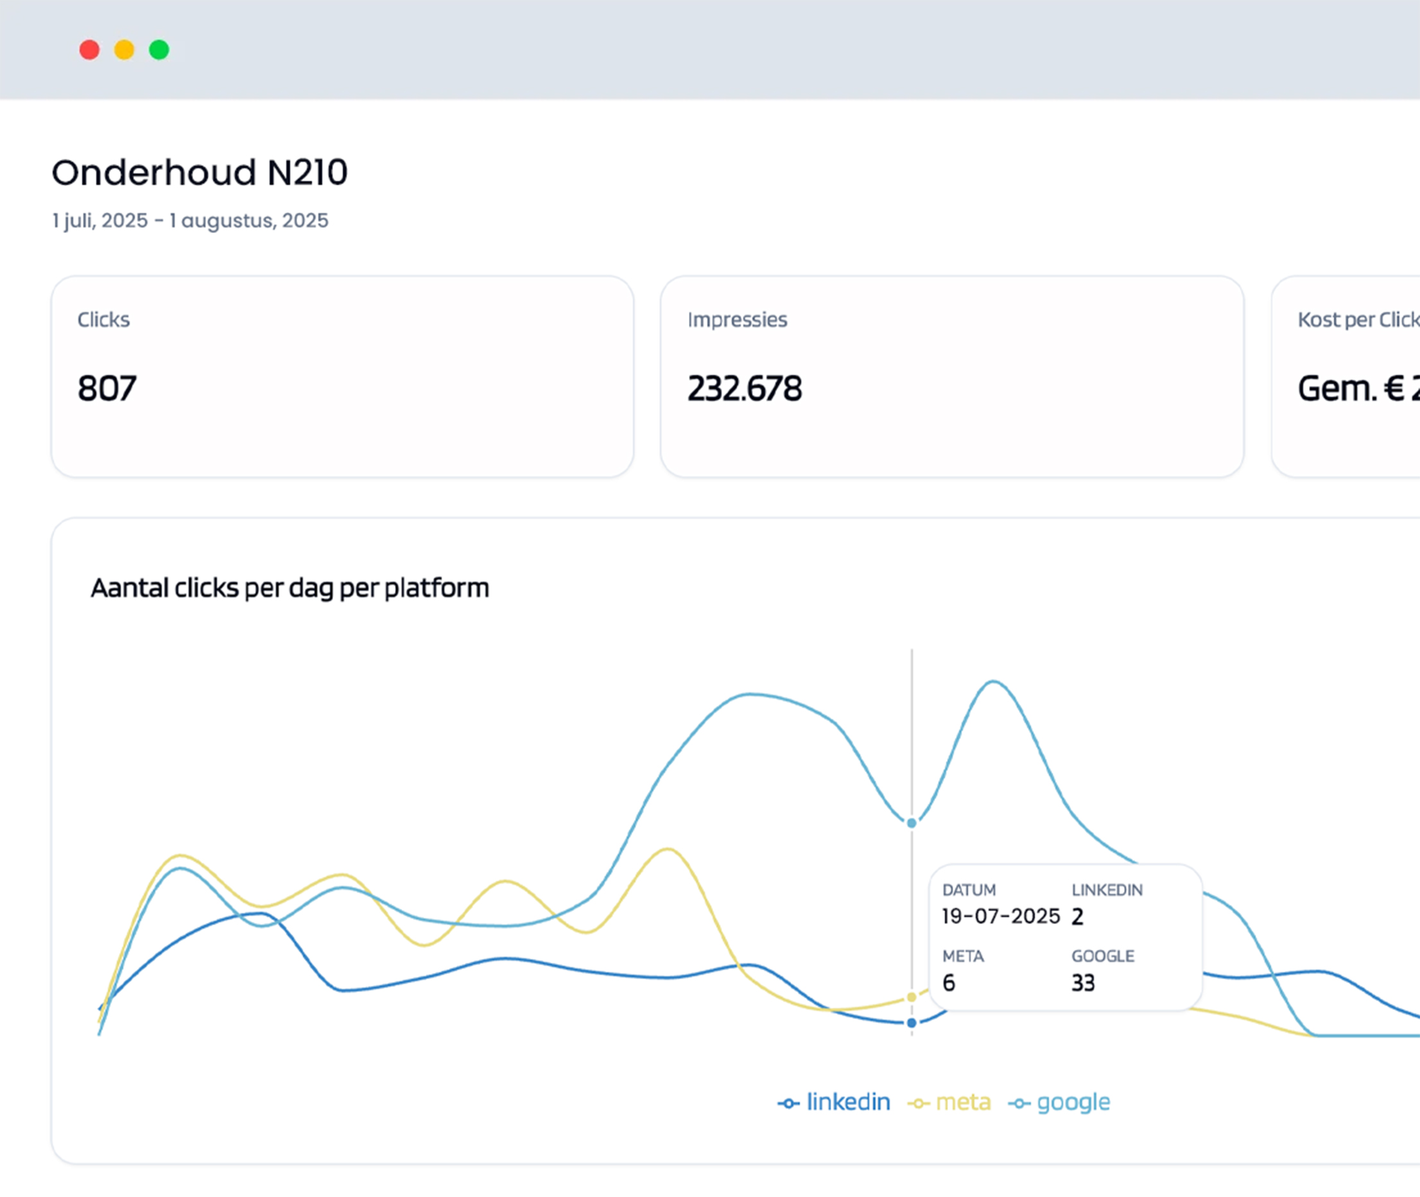Toggle meta series in chart legend
The width and height of the screenshot is (1420, 1197).
(x=962, y=1102)
